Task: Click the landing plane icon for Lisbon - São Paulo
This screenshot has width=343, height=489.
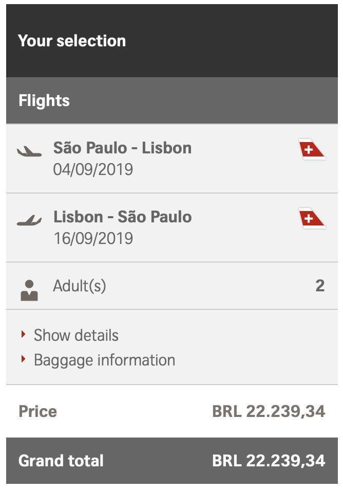Action: (29, 220)
